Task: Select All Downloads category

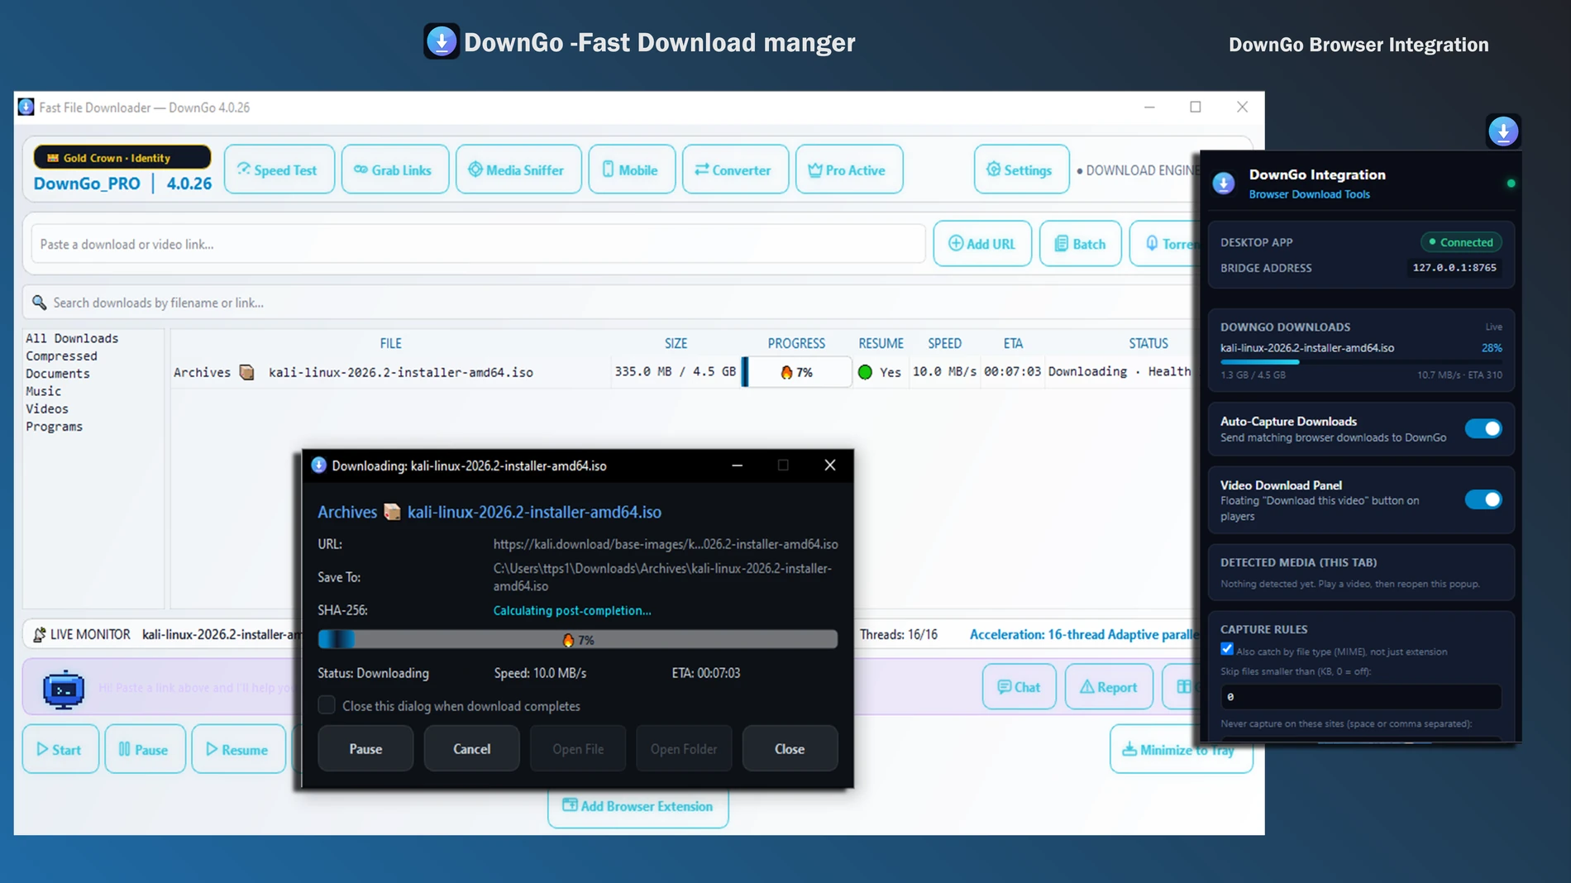Action: coord(72,338)
